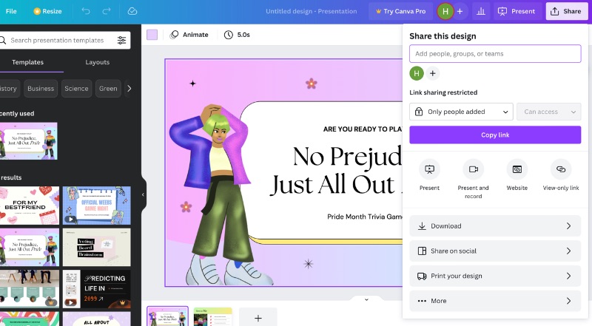This screenshot has height=326, width=592.
Task: Select the Voting Board Brainstorm template
Action: click(97, 247)
